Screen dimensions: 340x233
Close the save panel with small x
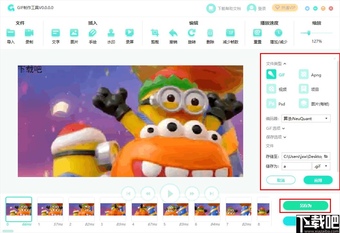334,59
